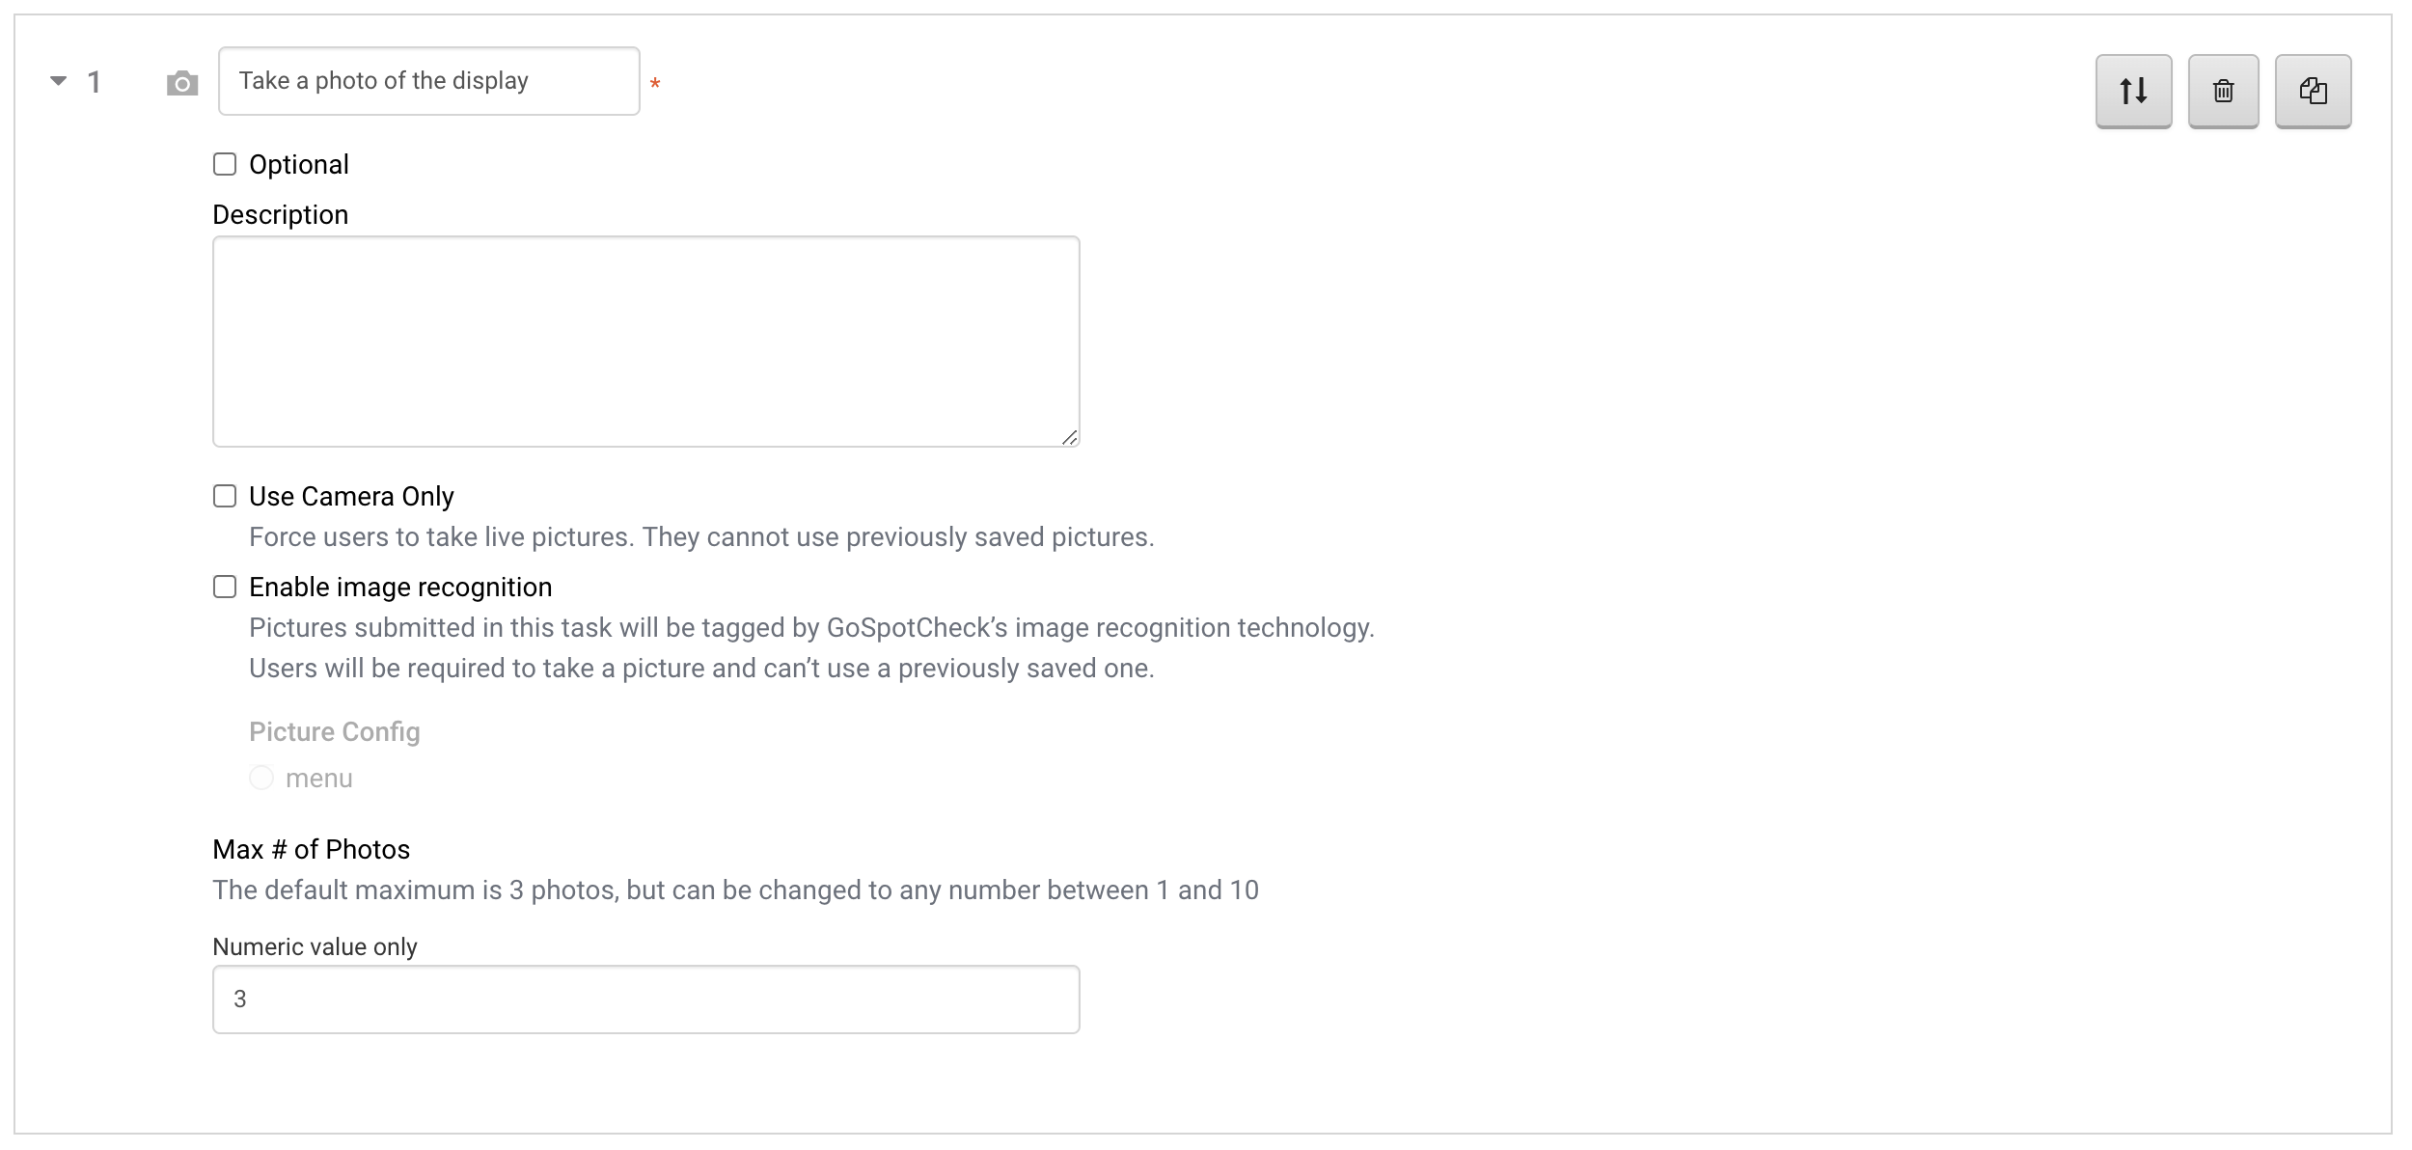Click the reorder task arrows button
2412x1150 pixels.
click(x=2133, y=91)
